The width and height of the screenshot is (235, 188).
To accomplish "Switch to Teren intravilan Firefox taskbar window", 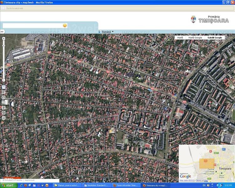I will (x=126, y=185).
